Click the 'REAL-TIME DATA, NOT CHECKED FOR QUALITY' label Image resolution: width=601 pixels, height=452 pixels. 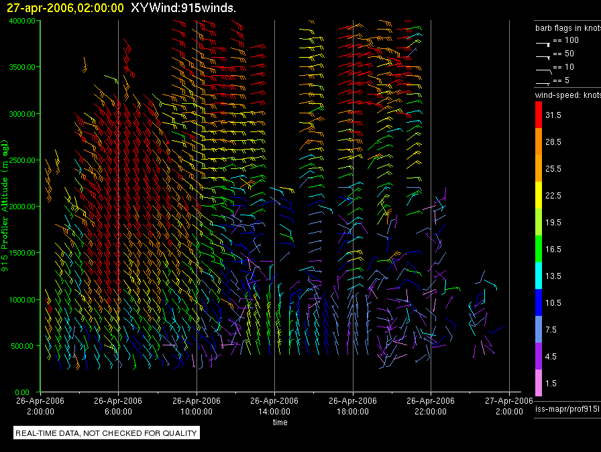tap(107, 433)
